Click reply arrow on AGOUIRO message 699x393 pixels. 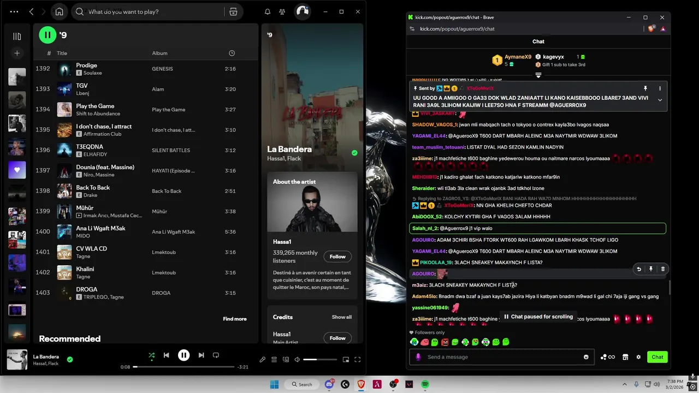pyautogui.click(x=639, y=269)
